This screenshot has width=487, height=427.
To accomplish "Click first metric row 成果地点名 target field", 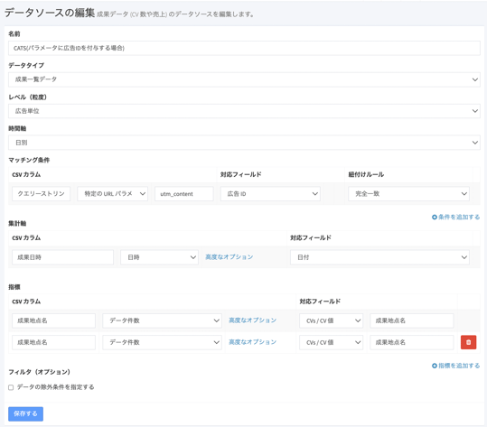I will tap(412, 320).
